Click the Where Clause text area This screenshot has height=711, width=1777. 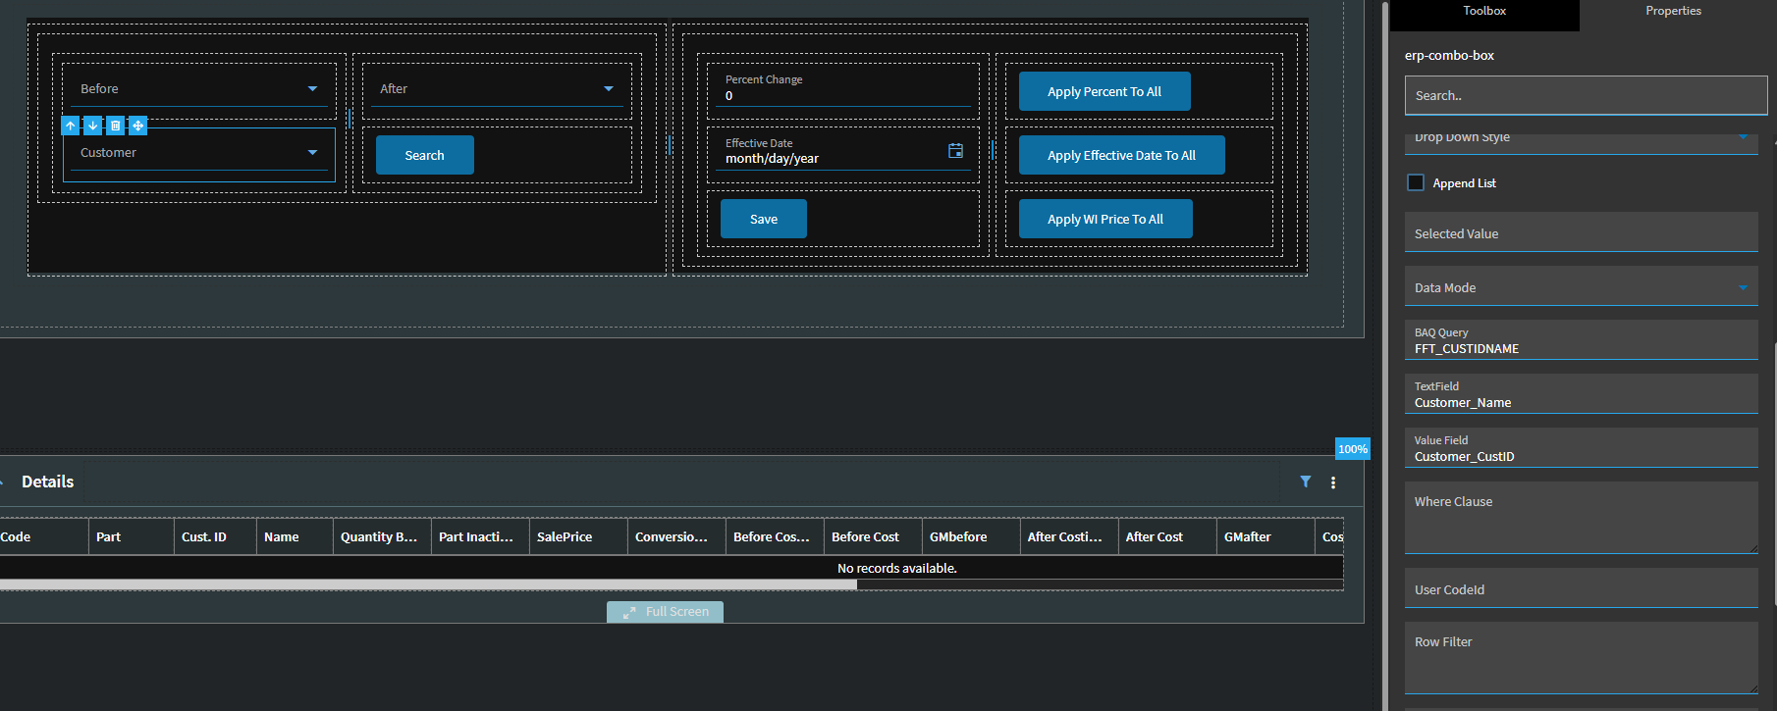pos(1581,518)
